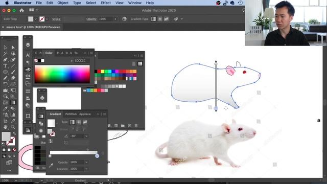This screenshot has height=184, width=327.
Task: Choose freeform Gradient Type in control bar
Action: click(x=166, y=19)
